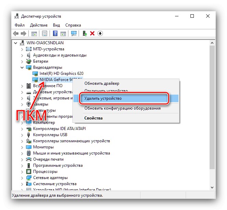The height and width of the screenshot is (210, 227).
Task: Expand the Мониторы branch
Action: [x=22, y=147]
